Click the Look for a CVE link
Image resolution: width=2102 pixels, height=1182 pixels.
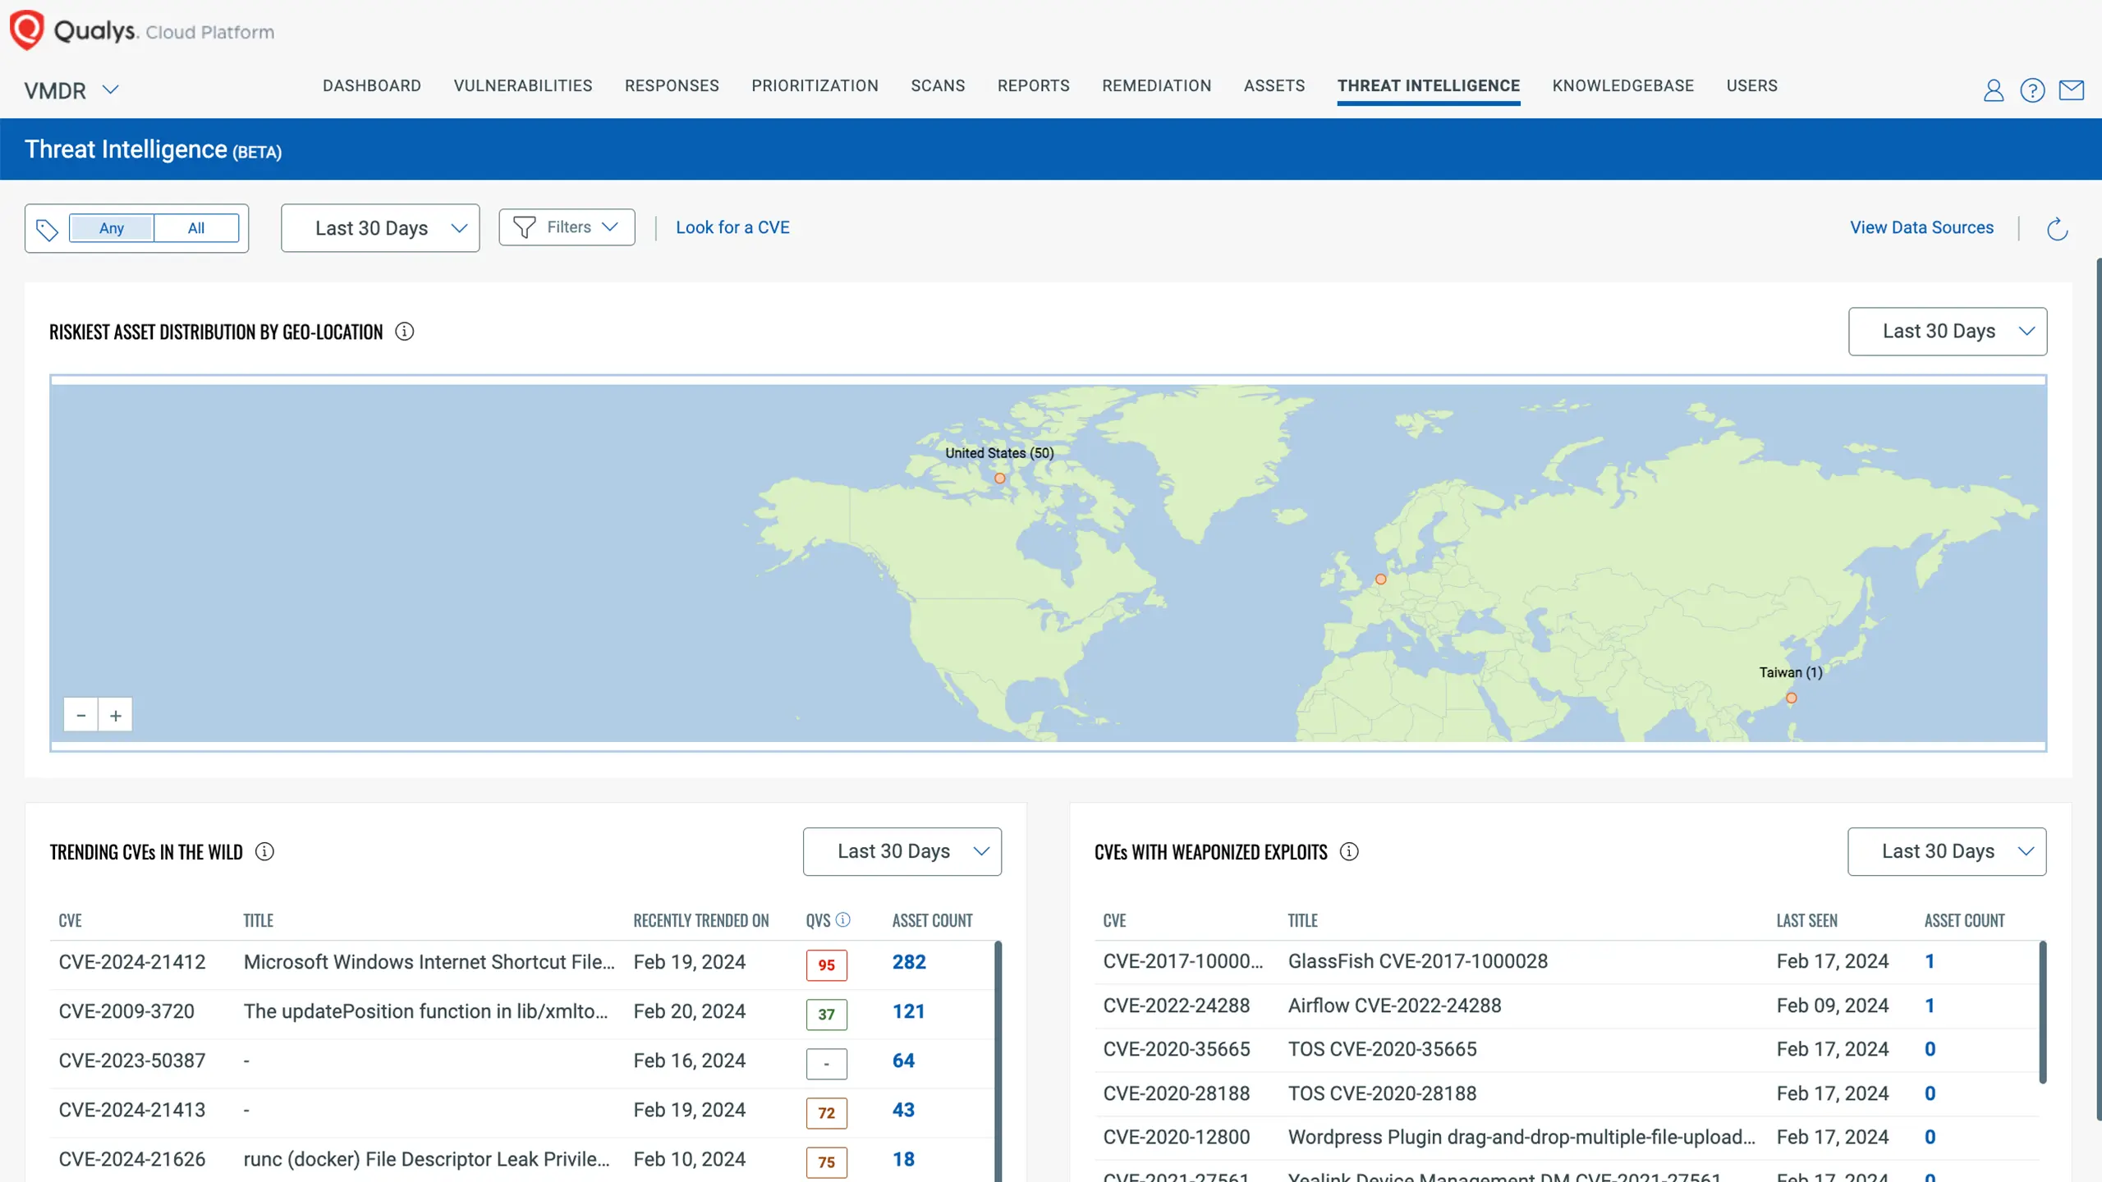(732, 227)
